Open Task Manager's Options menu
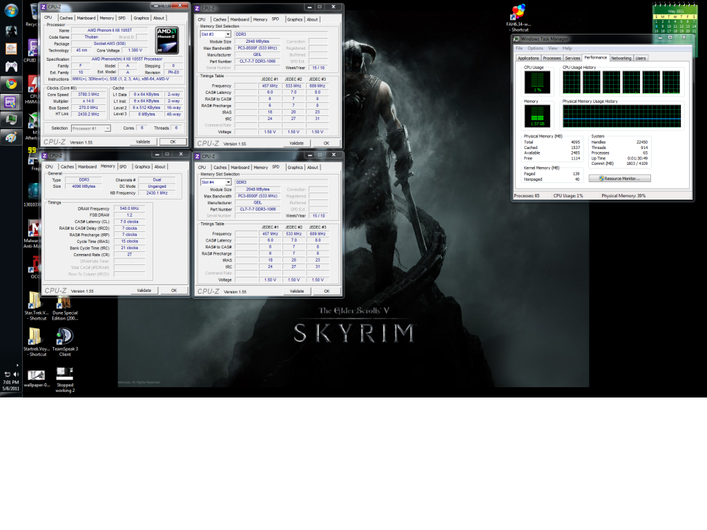Viewport: 707px width, 530px height. pyautogui.click(x=535, y=48)
